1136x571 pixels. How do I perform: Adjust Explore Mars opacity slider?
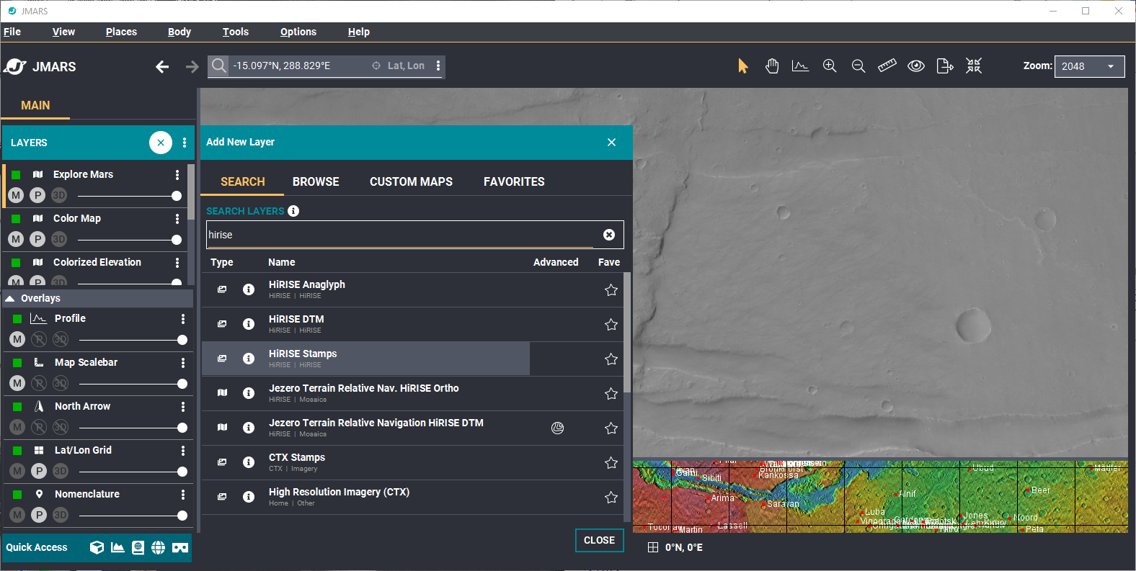(x=130, y=196)
